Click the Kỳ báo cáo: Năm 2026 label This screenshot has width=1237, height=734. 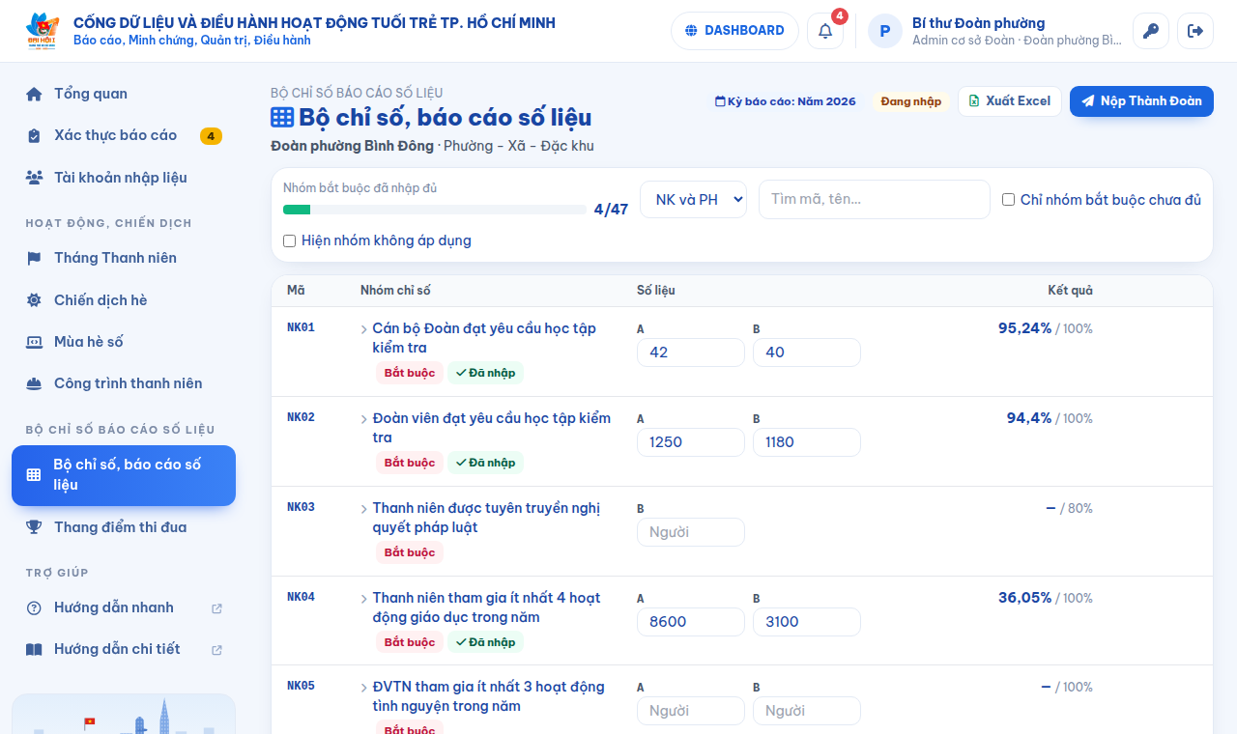click(786, 101)
